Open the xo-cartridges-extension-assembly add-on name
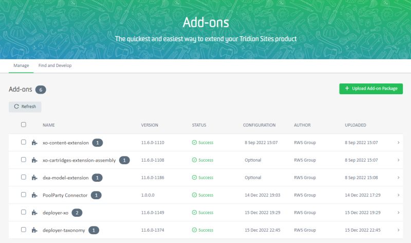411x243 pixels. (79, 160)
